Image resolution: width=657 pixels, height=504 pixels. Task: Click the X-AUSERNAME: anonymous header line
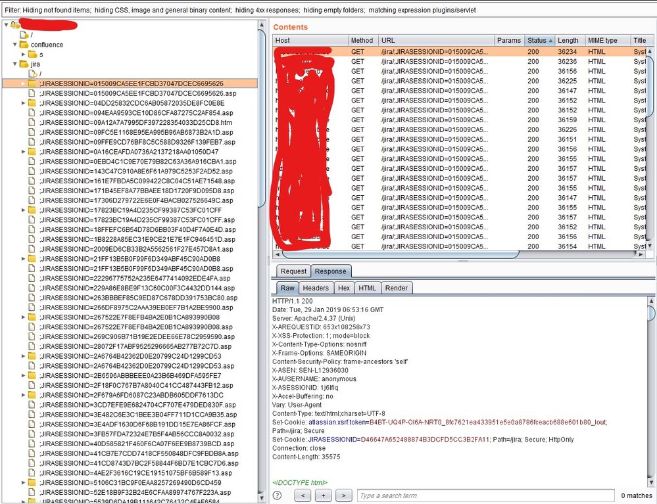314,379
